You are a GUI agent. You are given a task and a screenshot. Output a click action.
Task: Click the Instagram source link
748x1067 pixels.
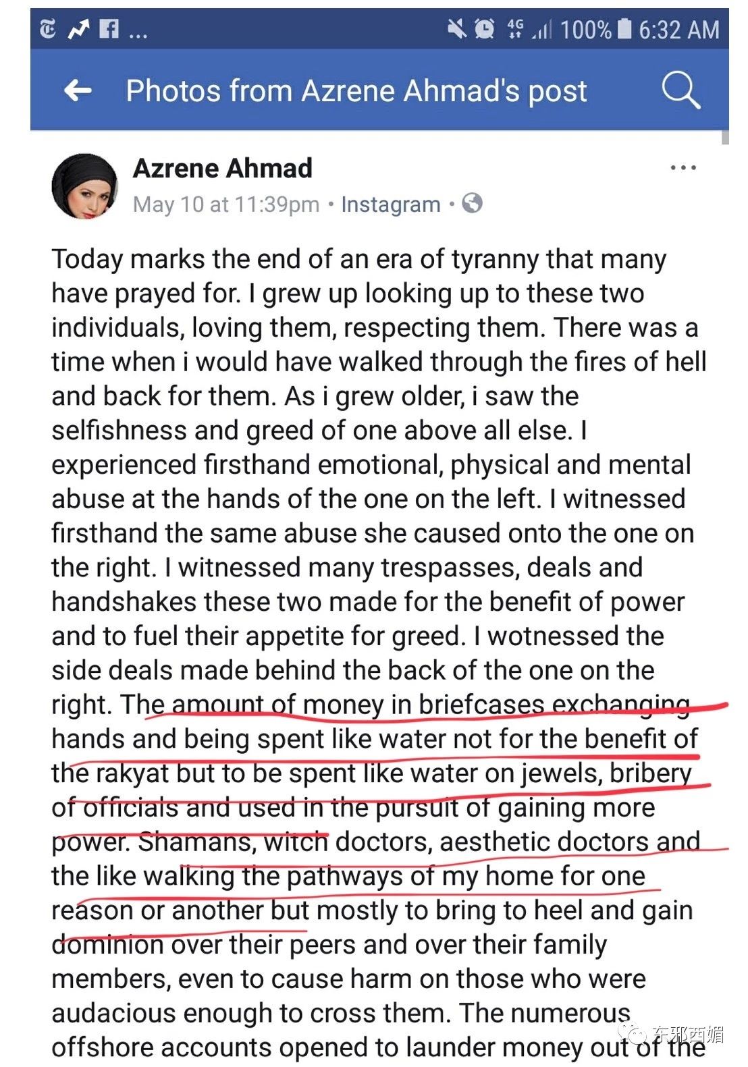tap(390, 204)
